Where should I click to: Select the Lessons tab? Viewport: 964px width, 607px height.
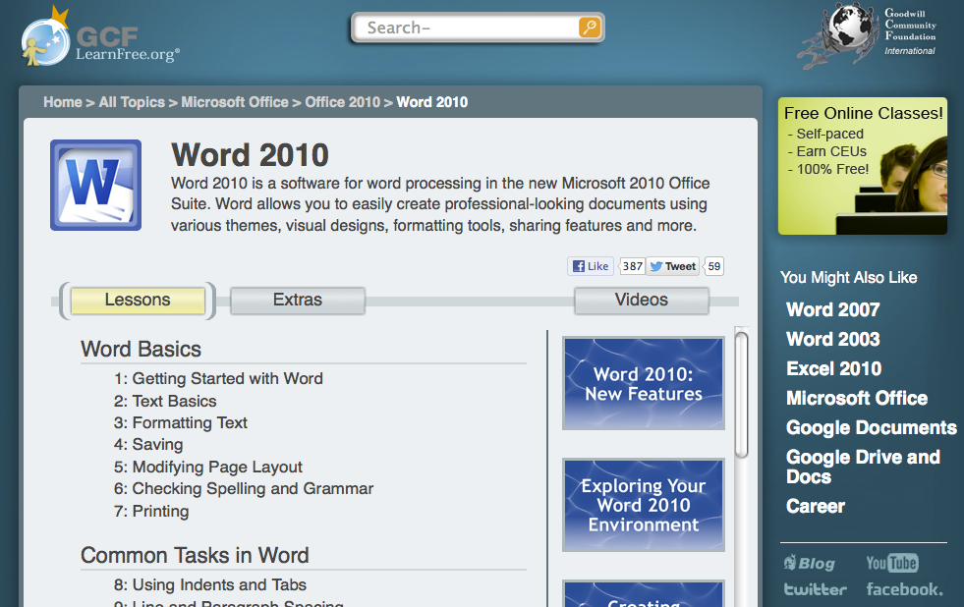(x=138, y=301)
